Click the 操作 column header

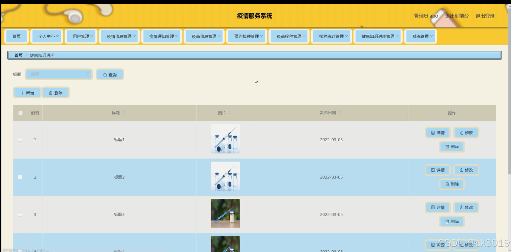452,113
